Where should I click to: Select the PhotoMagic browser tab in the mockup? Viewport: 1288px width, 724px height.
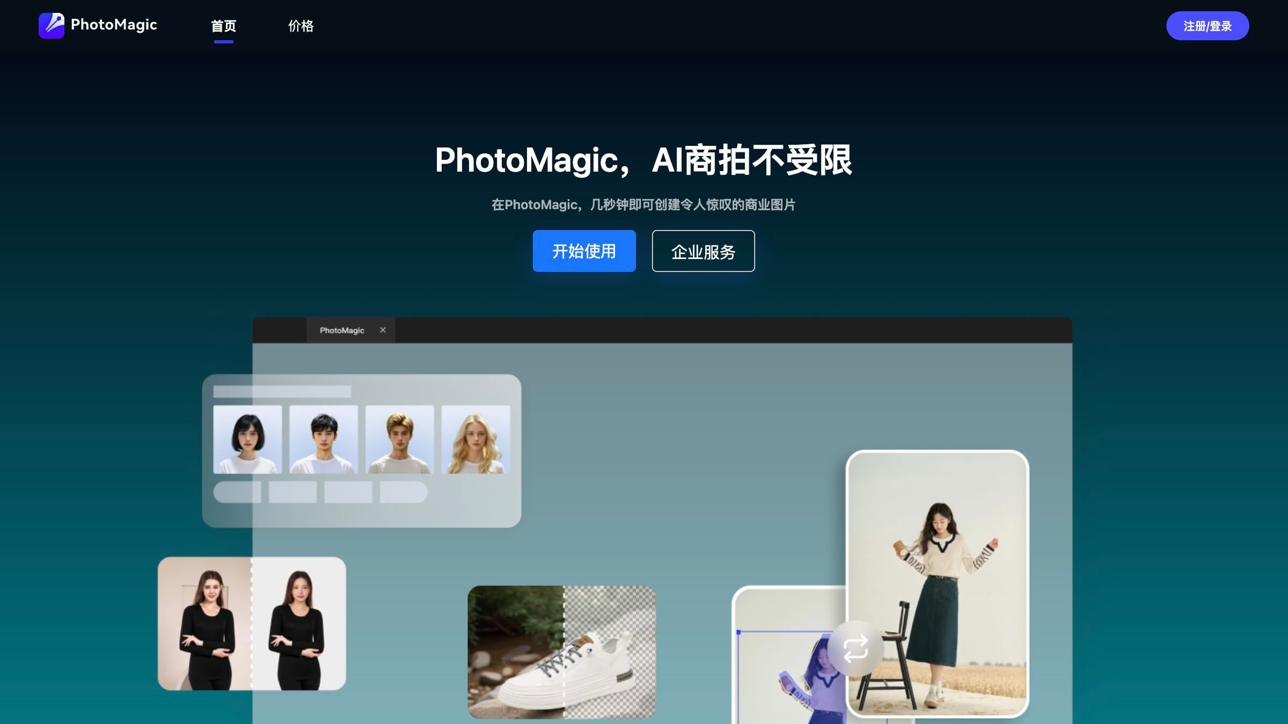[341, 330]
